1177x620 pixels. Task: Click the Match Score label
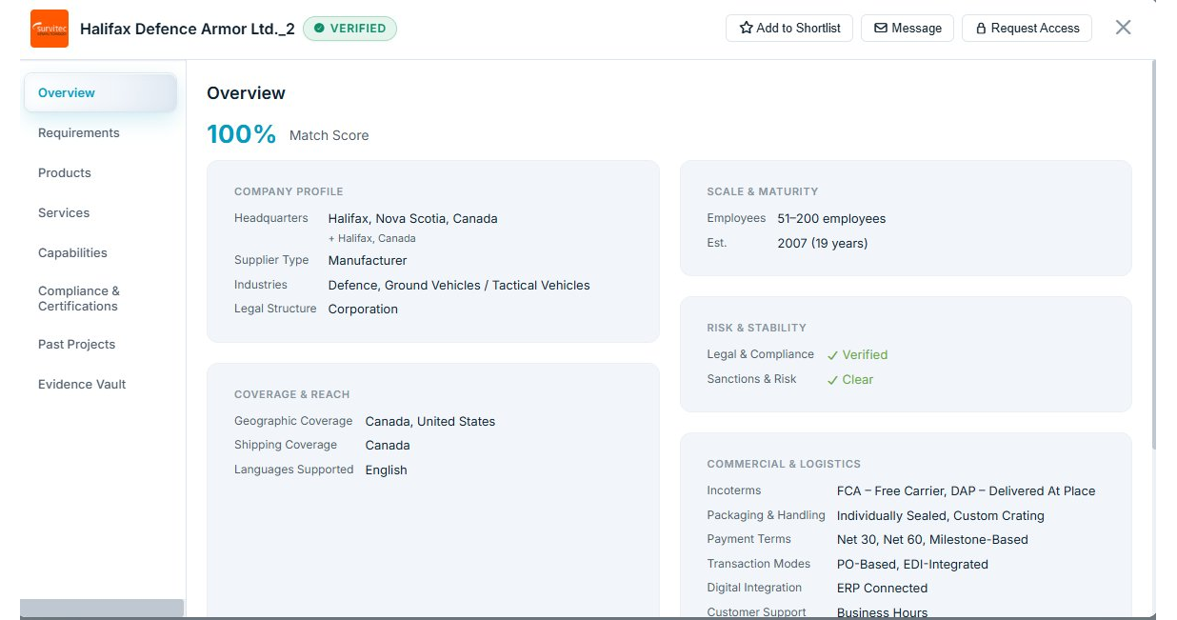coord(329,136)
